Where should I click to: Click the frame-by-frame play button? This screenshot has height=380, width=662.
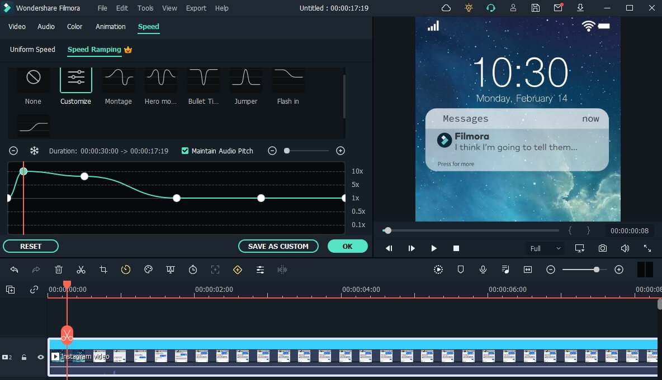[x=411, y=248]
